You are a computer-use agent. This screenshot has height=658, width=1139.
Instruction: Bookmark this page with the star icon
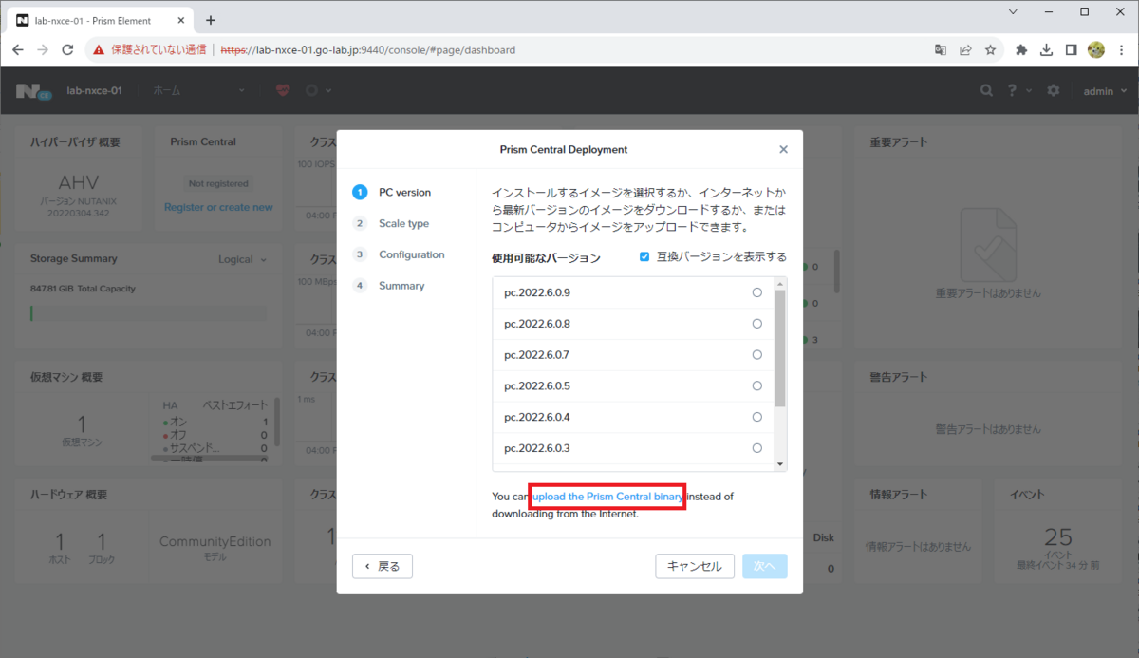coord(990,49)
